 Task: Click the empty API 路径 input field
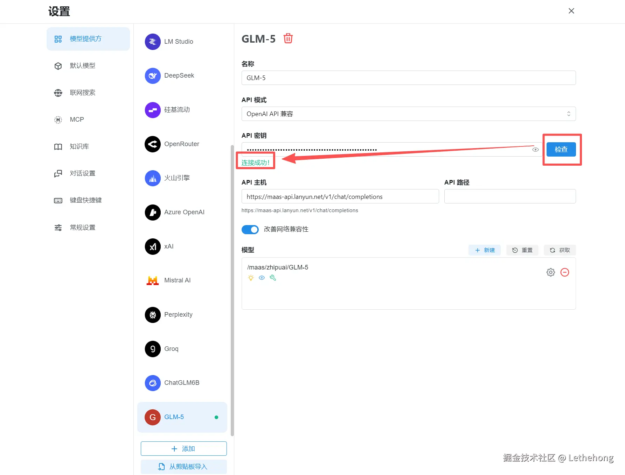[x=510, y=196]
